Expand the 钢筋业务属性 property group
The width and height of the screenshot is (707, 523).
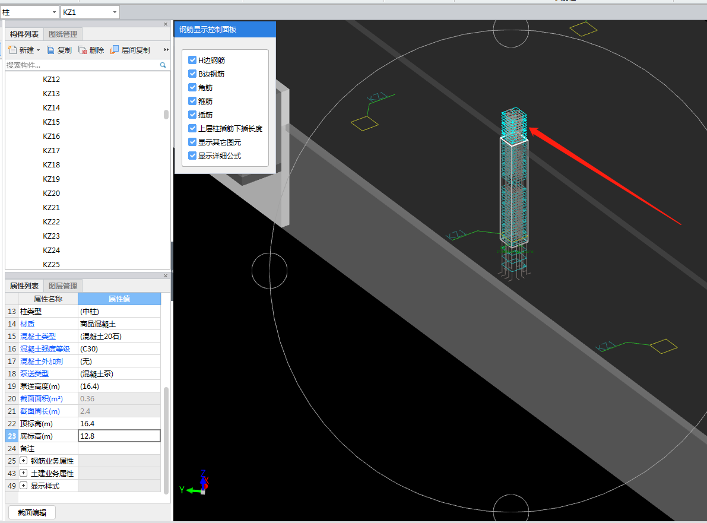(x=23, y=461)
